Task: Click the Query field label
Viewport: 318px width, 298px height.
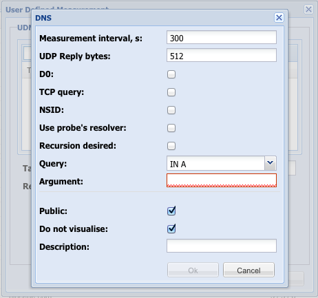Action: (53, 164)
